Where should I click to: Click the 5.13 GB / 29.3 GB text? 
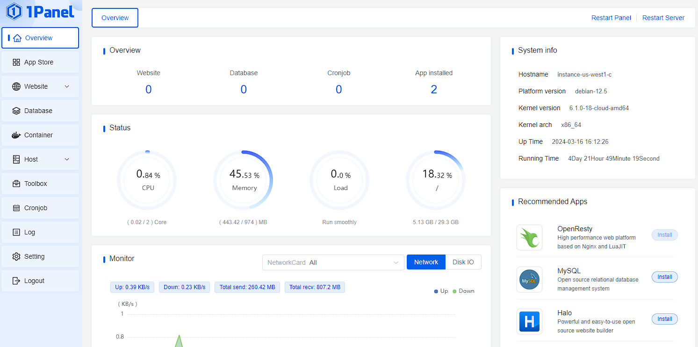[436, 222]
